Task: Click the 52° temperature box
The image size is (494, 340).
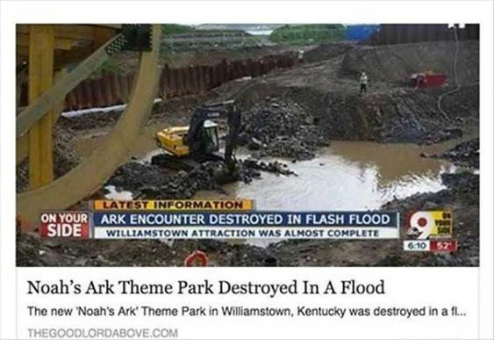Action: [x=443, y=246]
